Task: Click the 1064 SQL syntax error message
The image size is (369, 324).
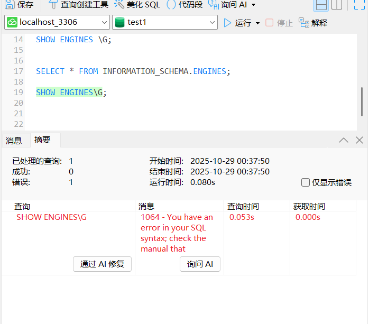Action: [x=177, y=233]
